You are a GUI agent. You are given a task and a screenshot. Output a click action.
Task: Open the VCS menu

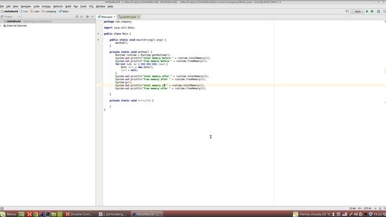(x=91, y=7)
